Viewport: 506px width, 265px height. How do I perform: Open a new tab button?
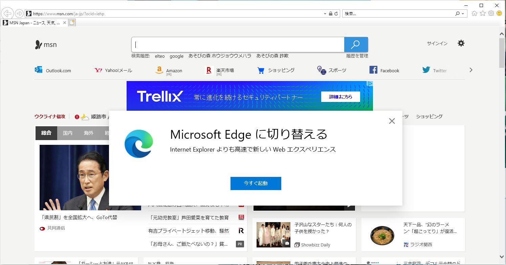(x=72, y=23)
